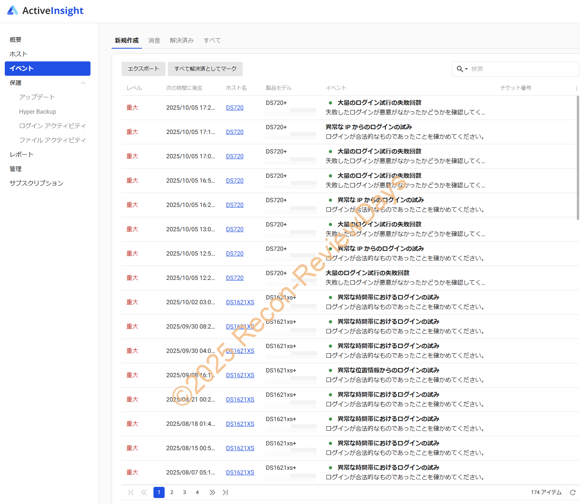Screen dimensions: 580x504
Task: Jump to the last page arrow
Action: coord(225,492)
